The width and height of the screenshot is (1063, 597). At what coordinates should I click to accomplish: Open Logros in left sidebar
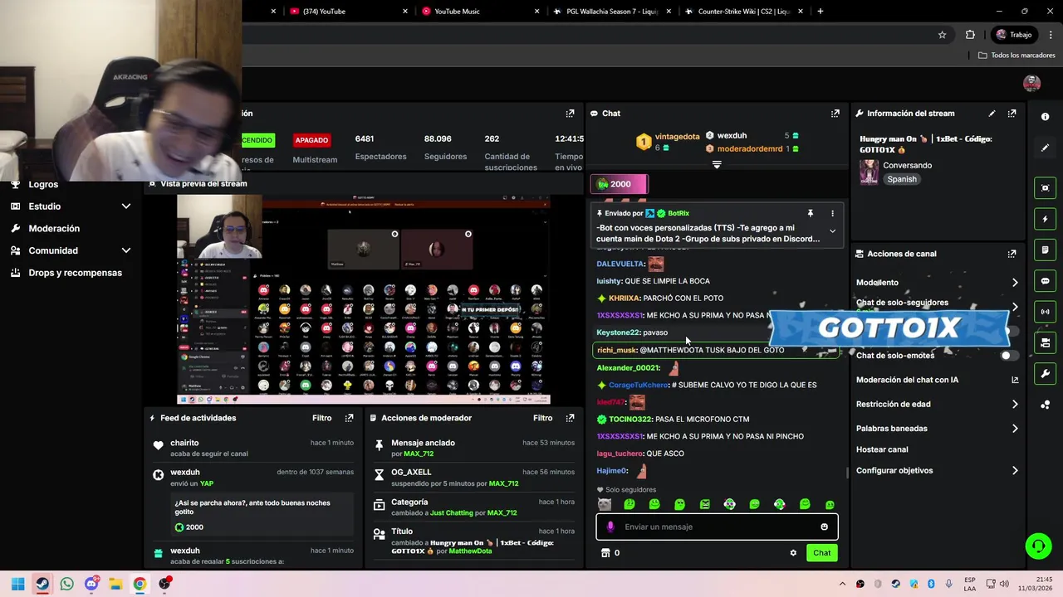(43, 184)
